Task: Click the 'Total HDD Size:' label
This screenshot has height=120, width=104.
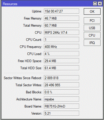Action: pyautogui.click(x=31, y=68)
